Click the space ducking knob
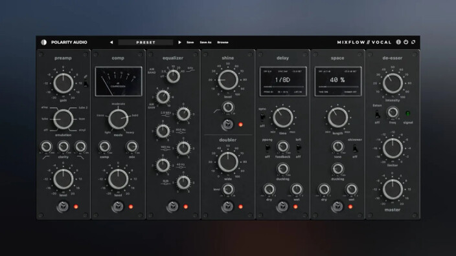The width and height of the screenshot is (456, 256). click(337, 169)
